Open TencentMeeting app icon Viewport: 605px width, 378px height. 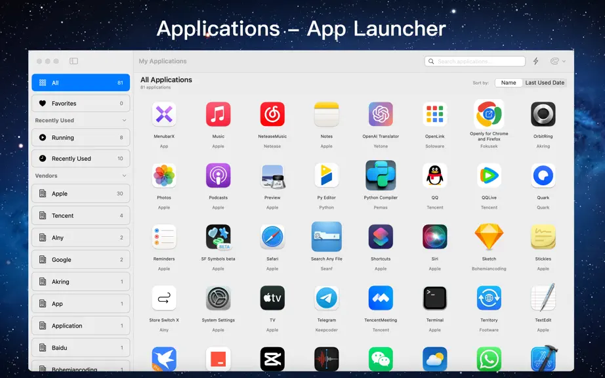coord(381,298)
